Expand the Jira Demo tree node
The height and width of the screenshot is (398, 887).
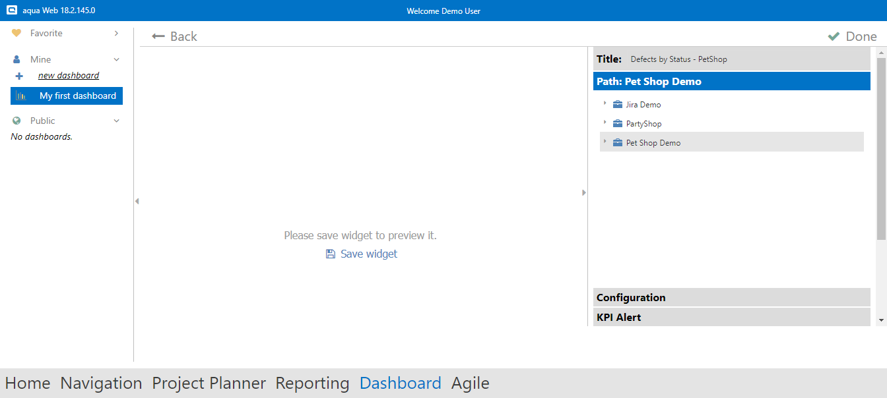[x=605, y=103]
